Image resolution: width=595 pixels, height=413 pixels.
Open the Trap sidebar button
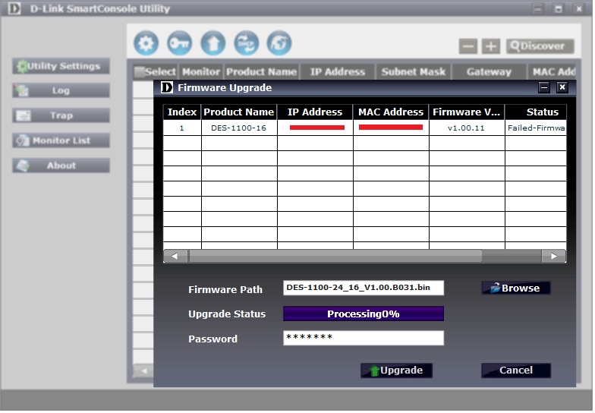click(x=61, y=115)
